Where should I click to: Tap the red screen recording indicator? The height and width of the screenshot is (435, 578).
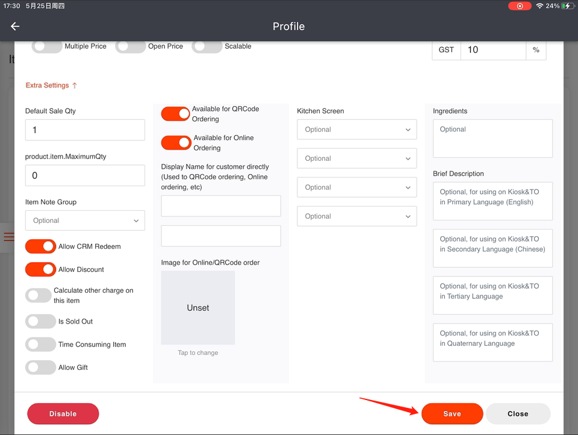click(519, 6)
